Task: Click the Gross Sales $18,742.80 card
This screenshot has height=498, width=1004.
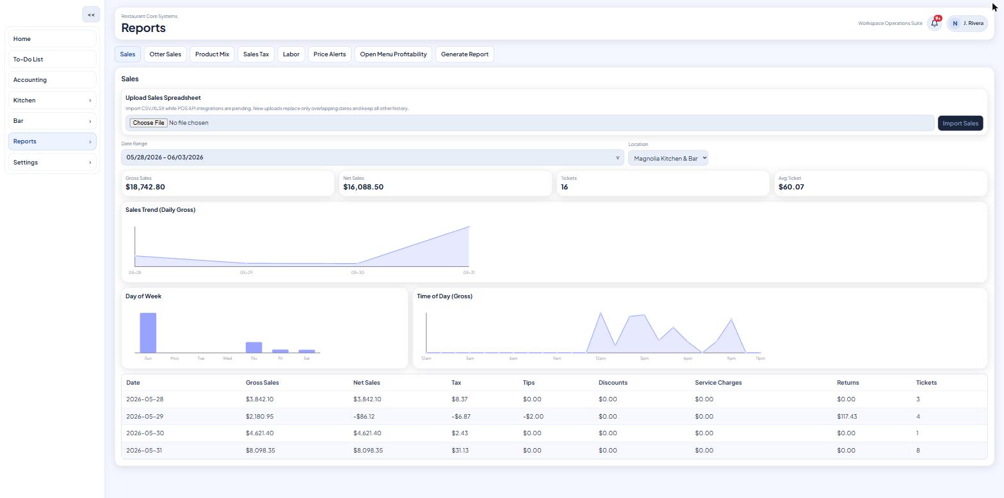Action: point(227,183)
